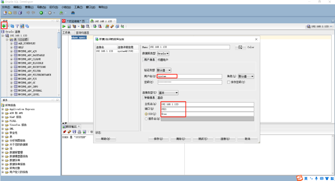Open the 角色 dropdown
335x181 pixels.
tap(246, 76)
